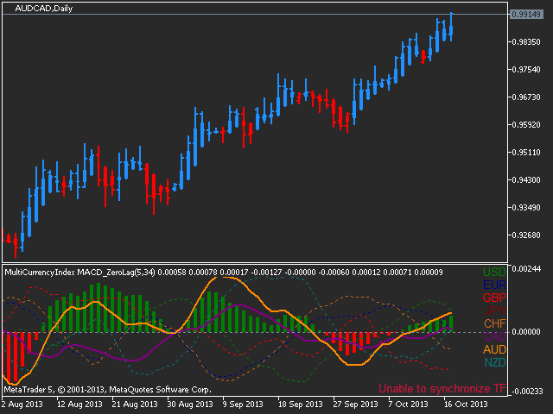This screenshot has width=553, height=414.
Task: Select the EUR currency legend label
Action: [x=495, y=285]
